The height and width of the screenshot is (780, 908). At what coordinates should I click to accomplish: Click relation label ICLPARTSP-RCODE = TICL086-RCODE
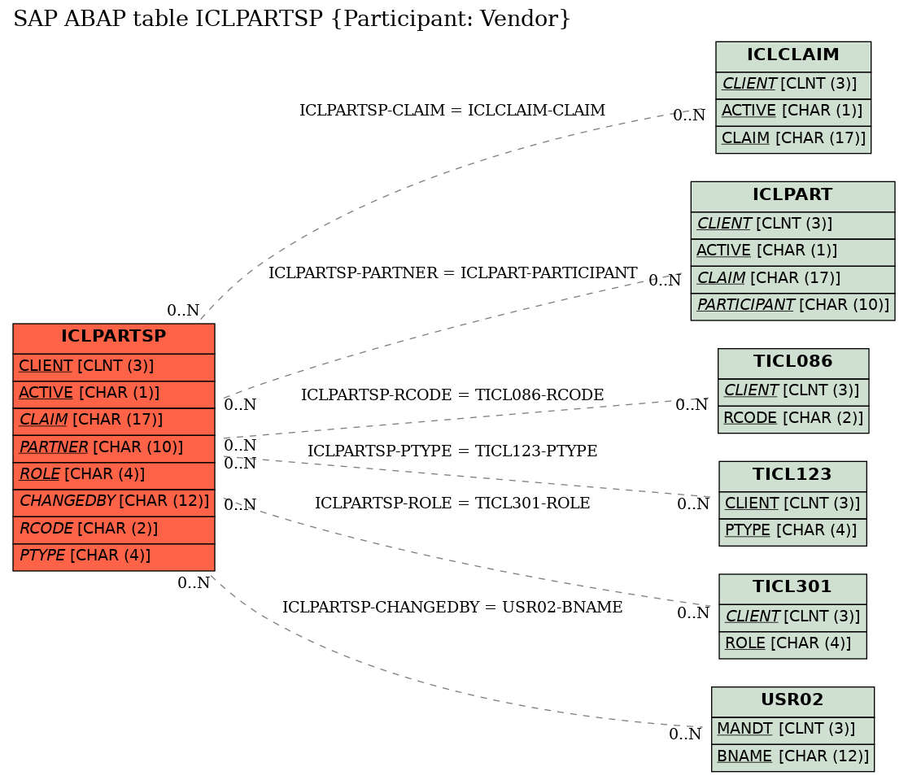[452, 395]
